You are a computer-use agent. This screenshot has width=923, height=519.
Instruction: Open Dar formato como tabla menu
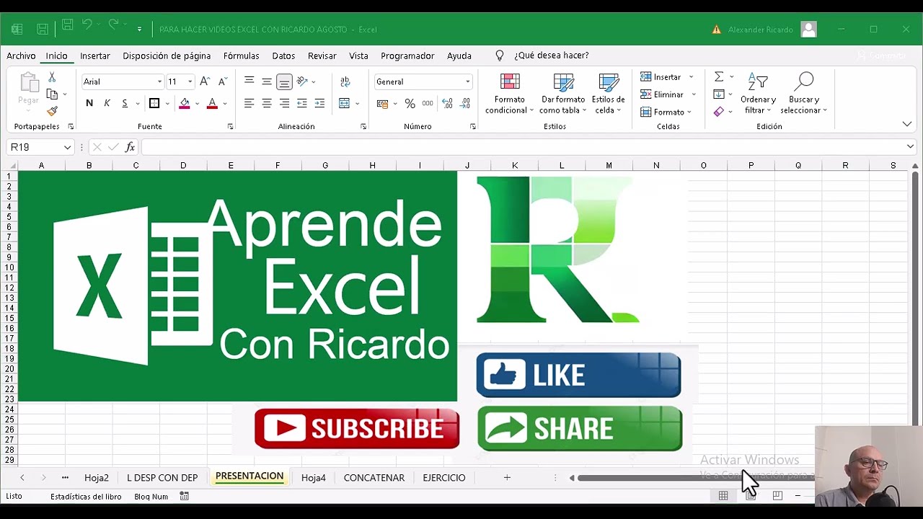(563, 94)
